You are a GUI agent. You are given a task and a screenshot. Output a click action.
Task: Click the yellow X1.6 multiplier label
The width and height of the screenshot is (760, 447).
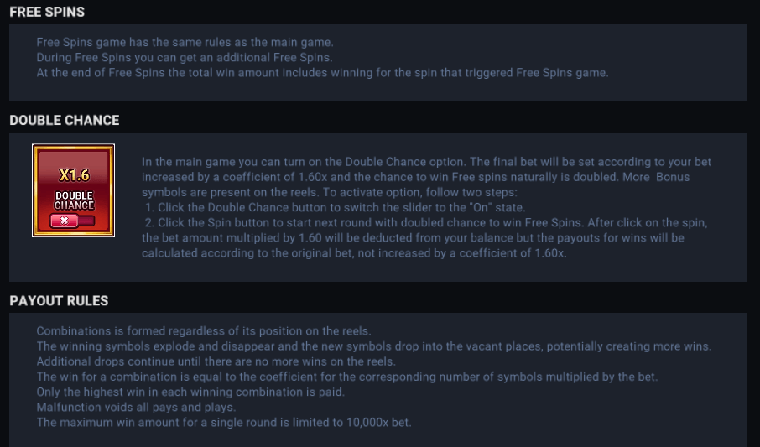(x=74, y=176)
